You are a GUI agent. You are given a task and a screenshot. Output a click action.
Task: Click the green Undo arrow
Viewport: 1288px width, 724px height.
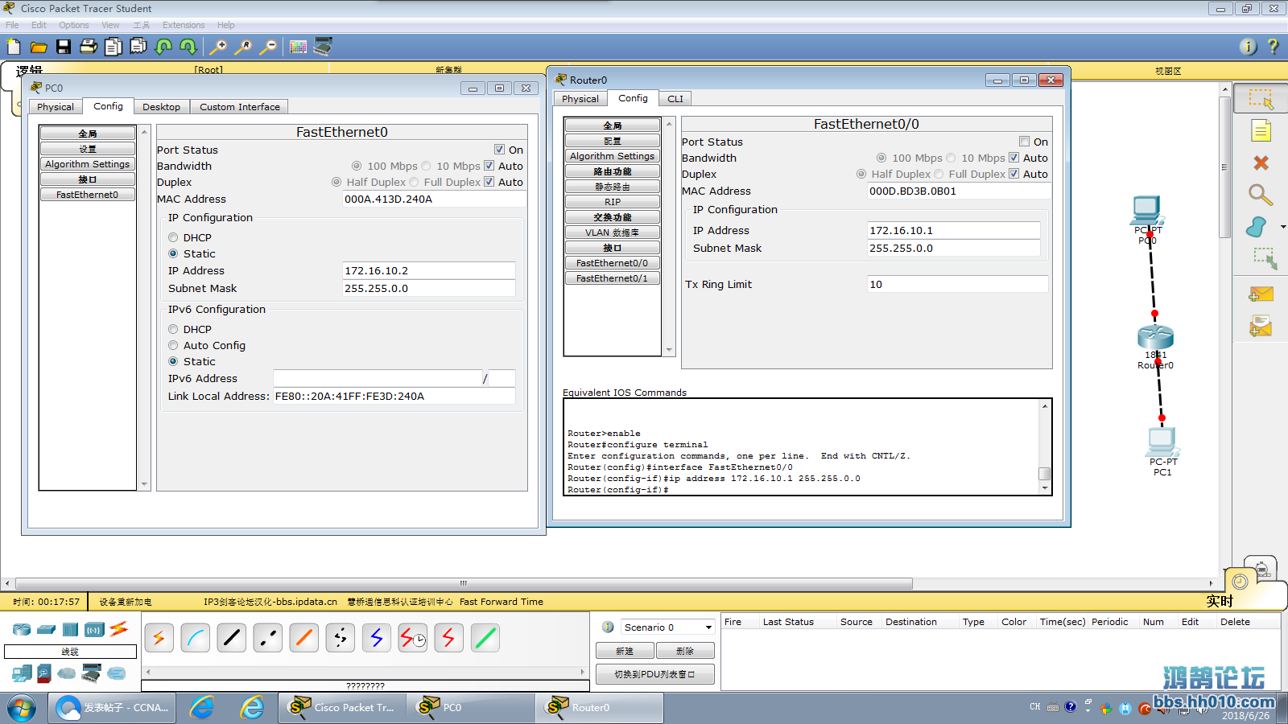tap(163, 47)
